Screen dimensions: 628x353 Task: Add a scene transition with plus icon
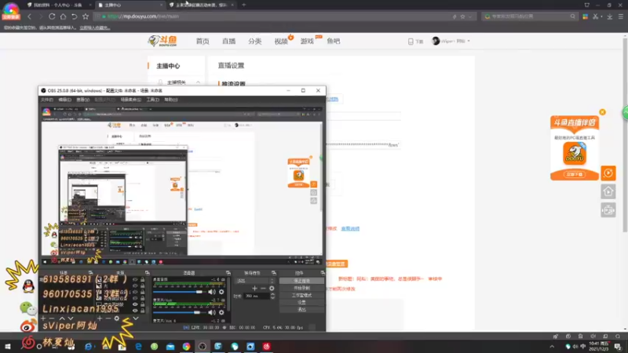pyautogui.click(x=254, y=288)
